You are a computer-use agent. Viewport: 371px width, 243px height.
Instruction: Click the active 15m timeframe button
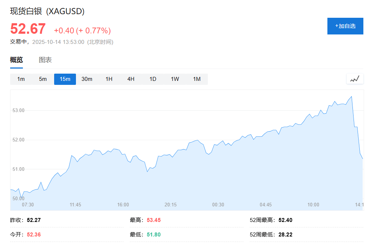coord(65,79)
